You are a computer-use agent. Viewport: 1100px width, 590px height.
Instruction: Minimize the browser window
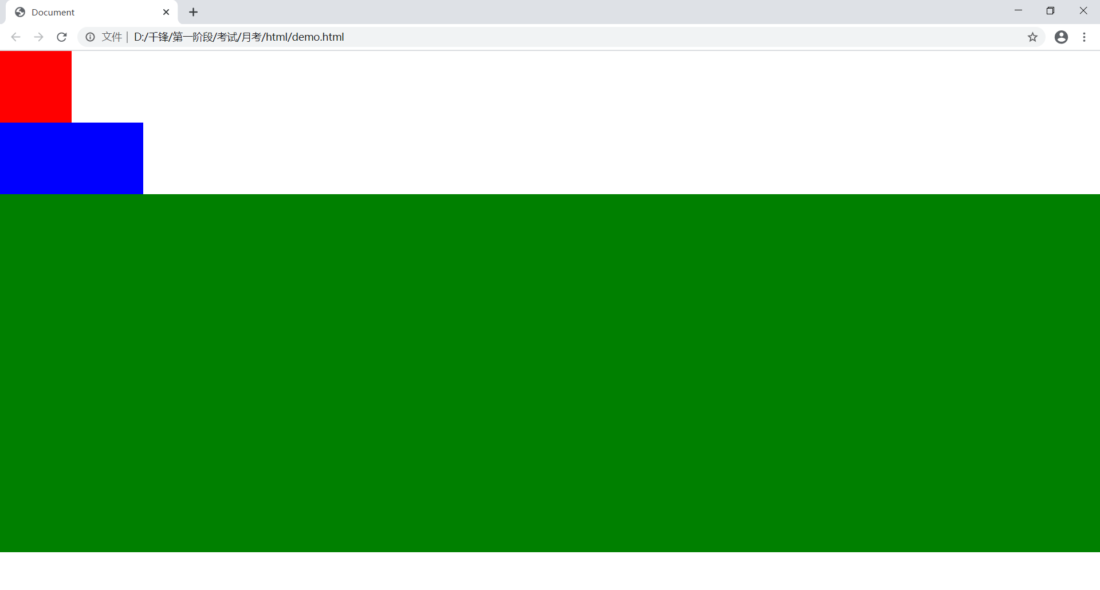coord(1018,11)
